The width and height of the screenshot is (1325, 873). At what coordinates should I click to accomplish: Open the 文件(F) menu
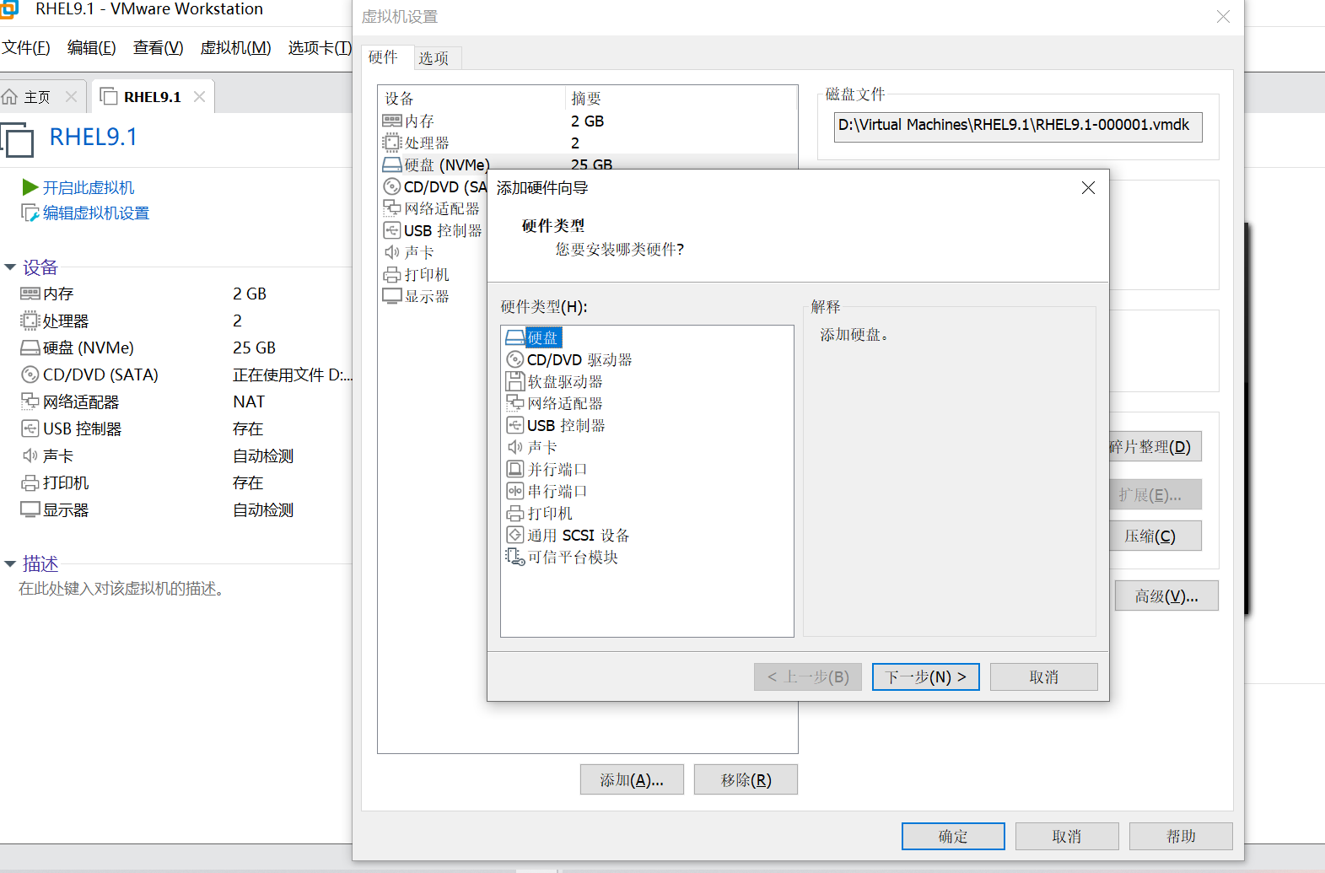tap(25, 48)
